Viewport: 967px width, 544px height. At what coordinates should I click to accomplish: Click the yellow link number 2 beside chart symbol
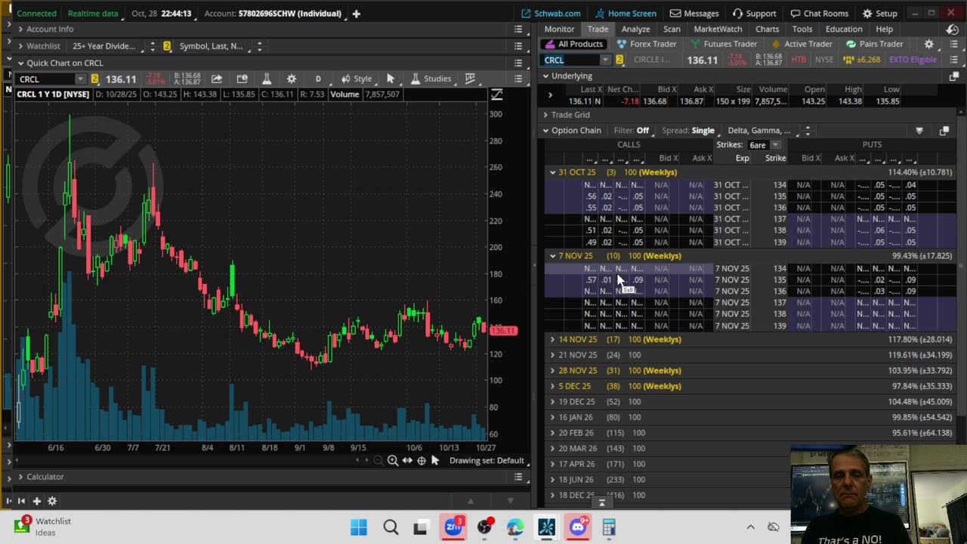pos(94,79)
